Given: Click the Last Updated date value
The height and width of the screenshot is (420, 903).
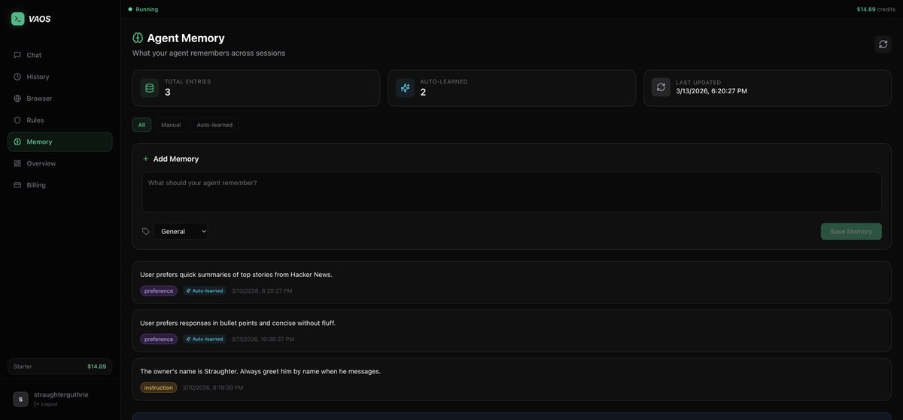Looking at the screenshot, I should click(711, 91).
